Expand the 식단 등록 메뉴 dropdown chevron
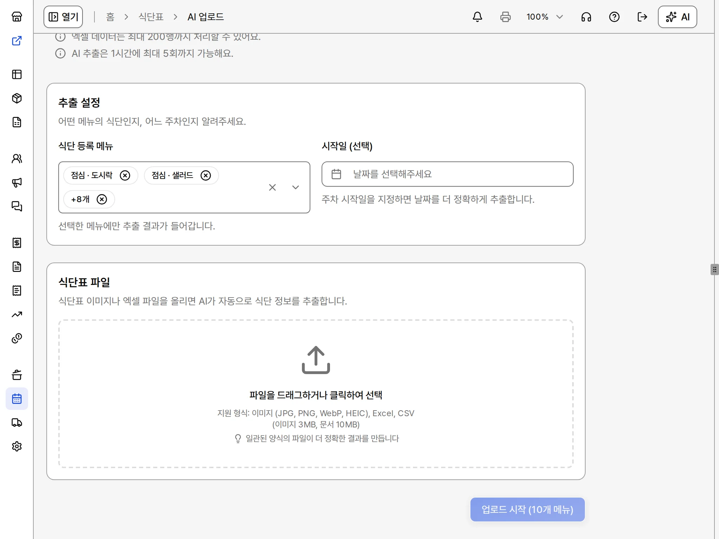719x539 pixels. 296,187
